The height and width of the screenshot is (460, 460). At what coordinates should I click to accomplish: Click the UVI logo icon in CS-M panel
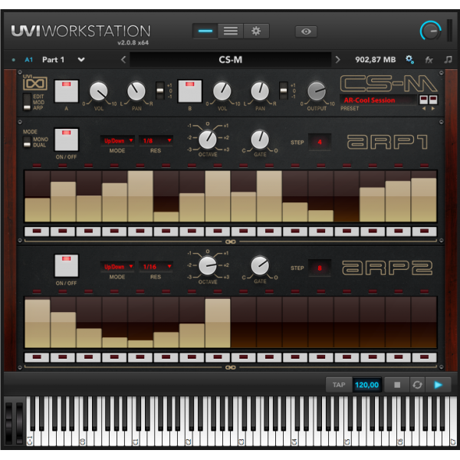35,83
